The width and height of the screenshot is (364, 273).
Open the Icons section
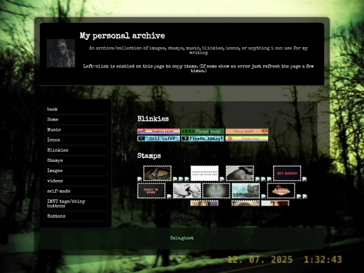[x=75, y=140]
